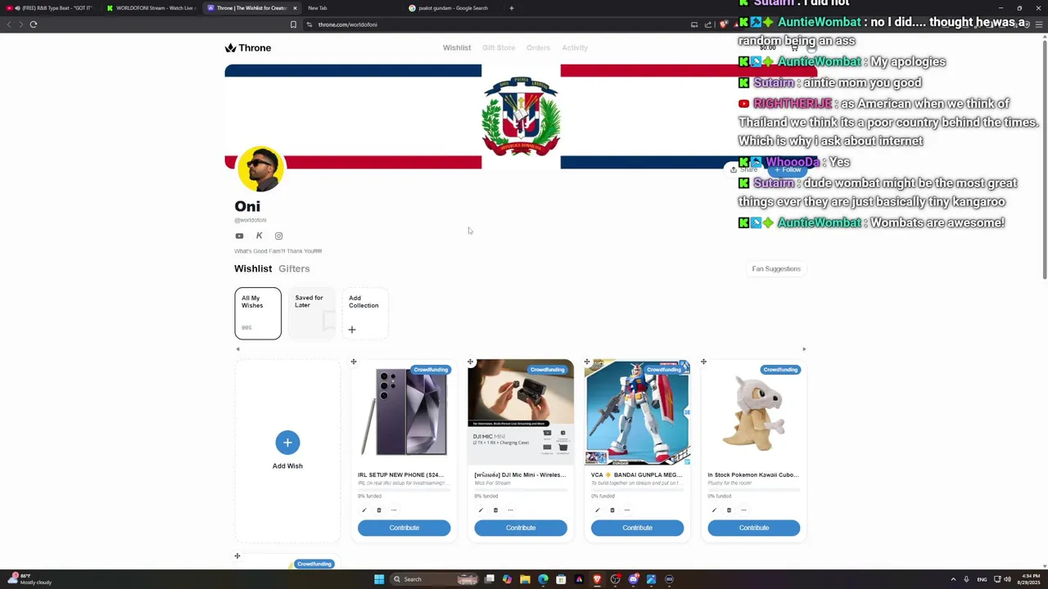The width and height of the screenshot is (1048, 589).
Task: Select the All My Wishes collection
Action: pyautogui.click(x=258, y=313)
